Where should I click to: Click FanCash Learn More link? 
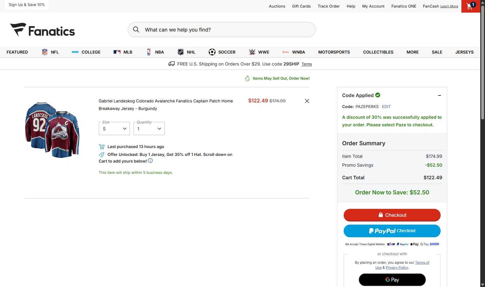point(449,6)
